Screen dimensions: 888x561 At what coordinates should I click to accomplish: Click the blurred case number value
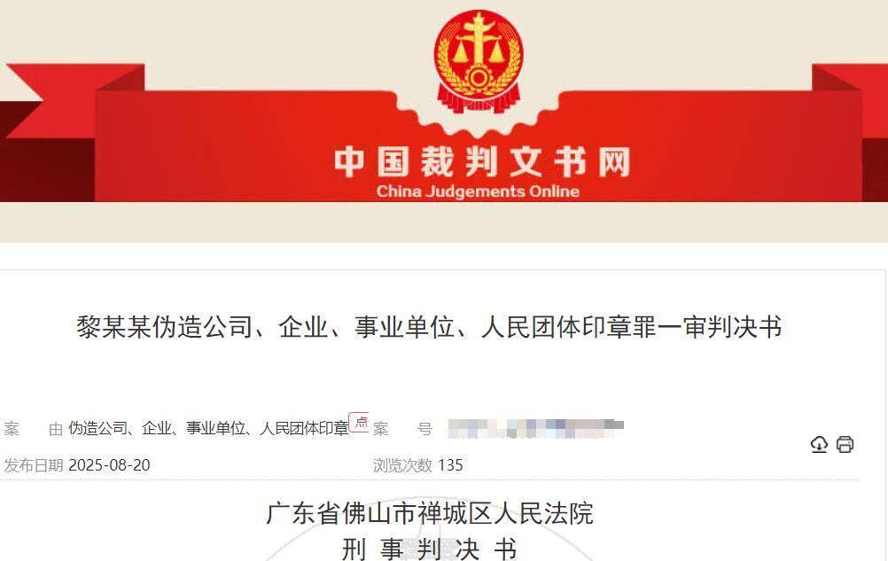click(x=536, y=429)
